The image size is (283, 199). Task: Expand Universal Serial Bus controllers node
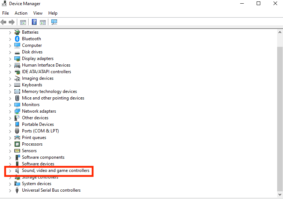(x=10, y=191)
